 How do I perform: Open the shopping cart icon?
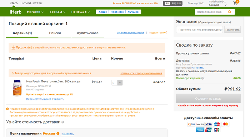(x=235, y=3)
